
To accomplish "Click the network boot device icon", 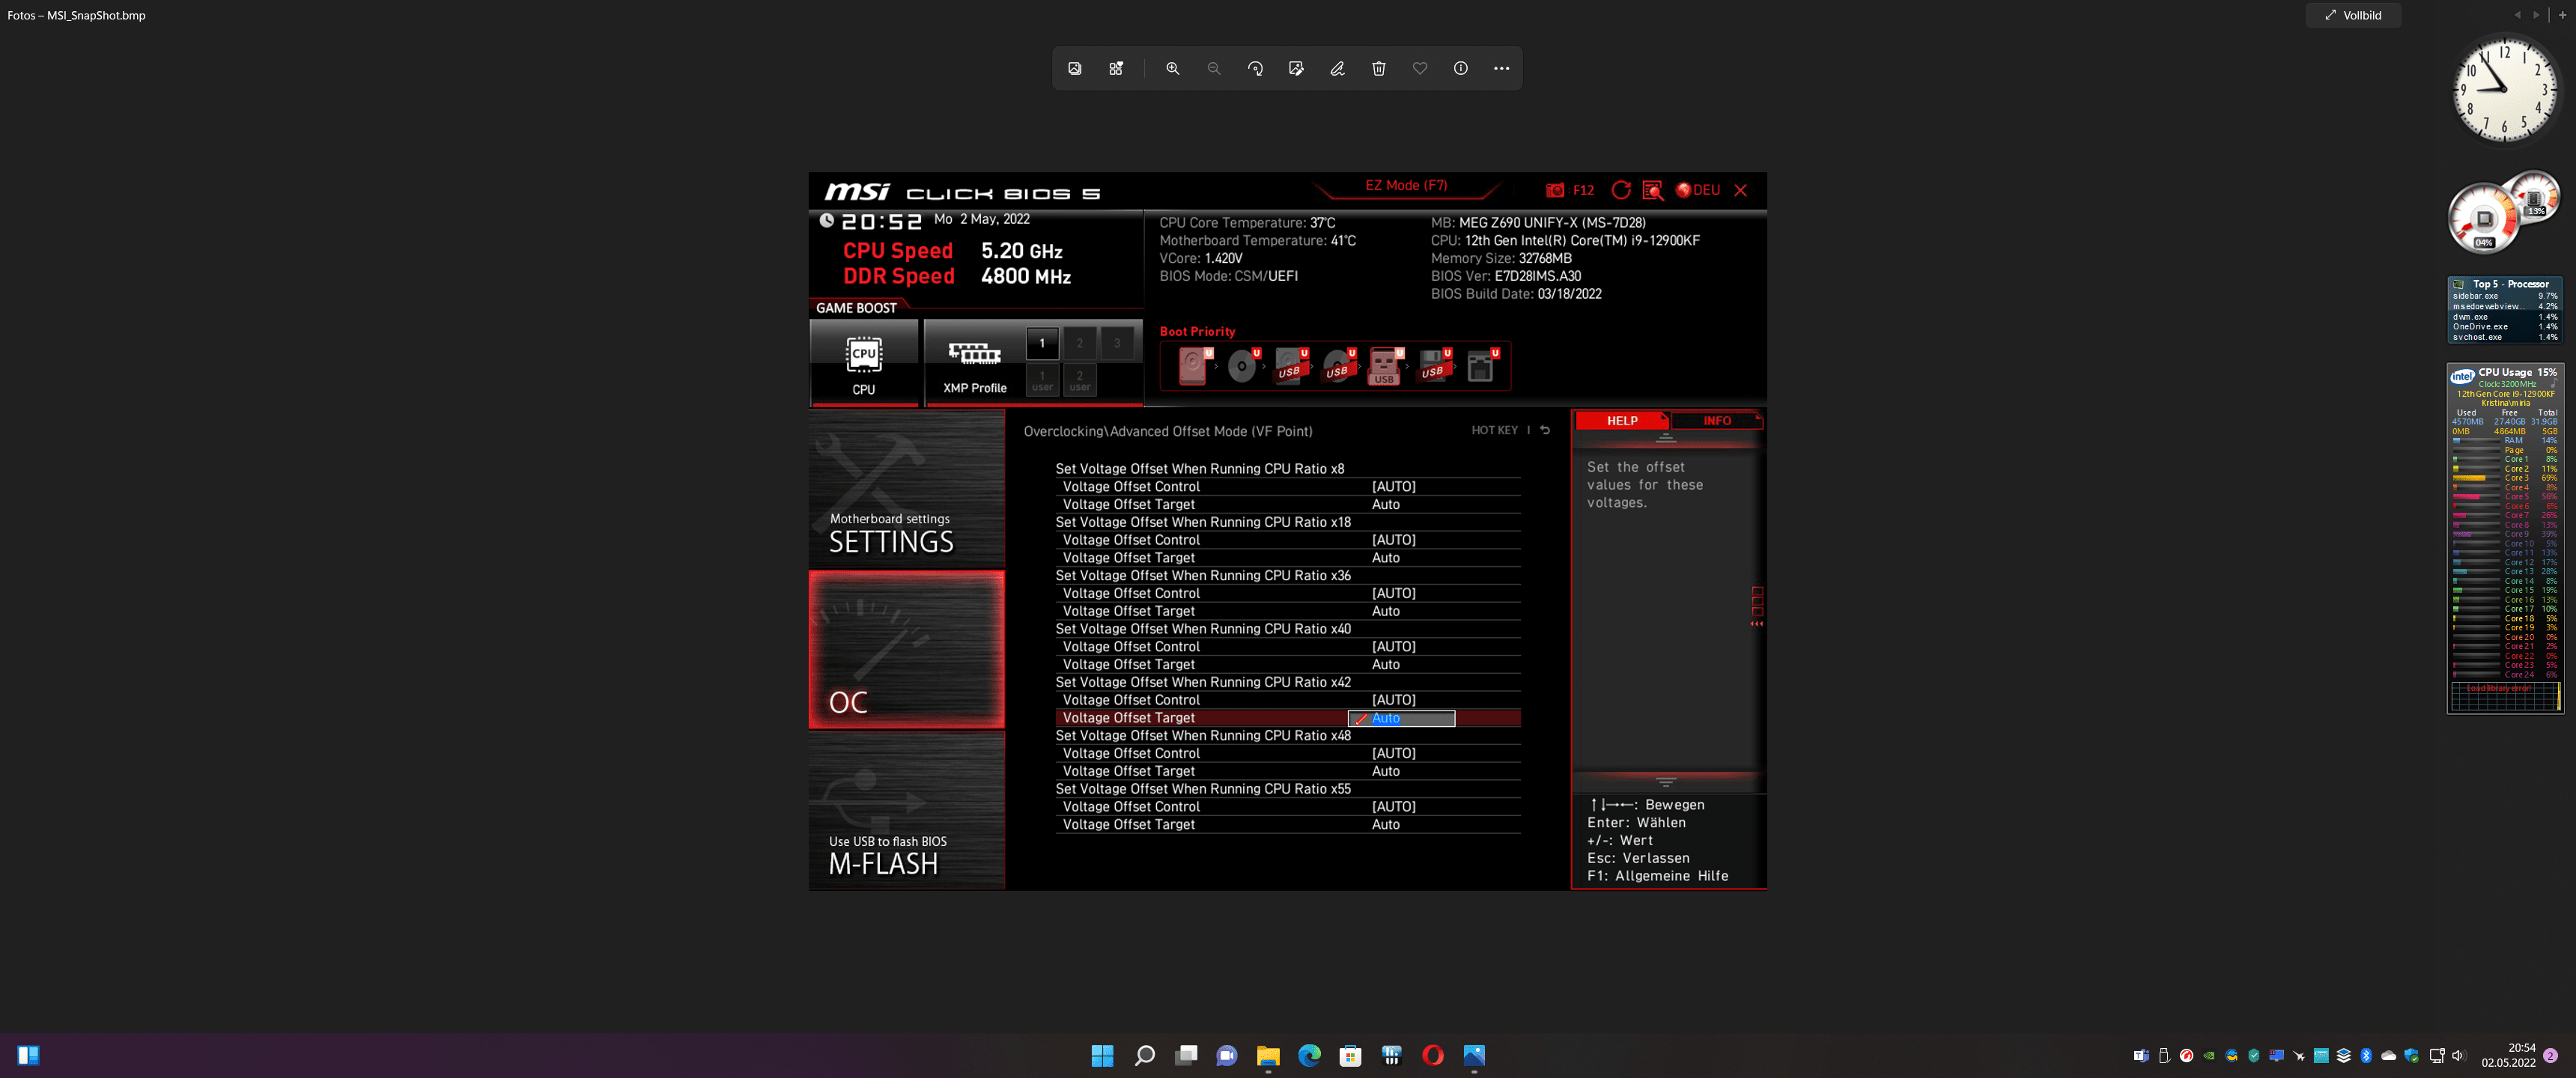I will pos(1482,366).
